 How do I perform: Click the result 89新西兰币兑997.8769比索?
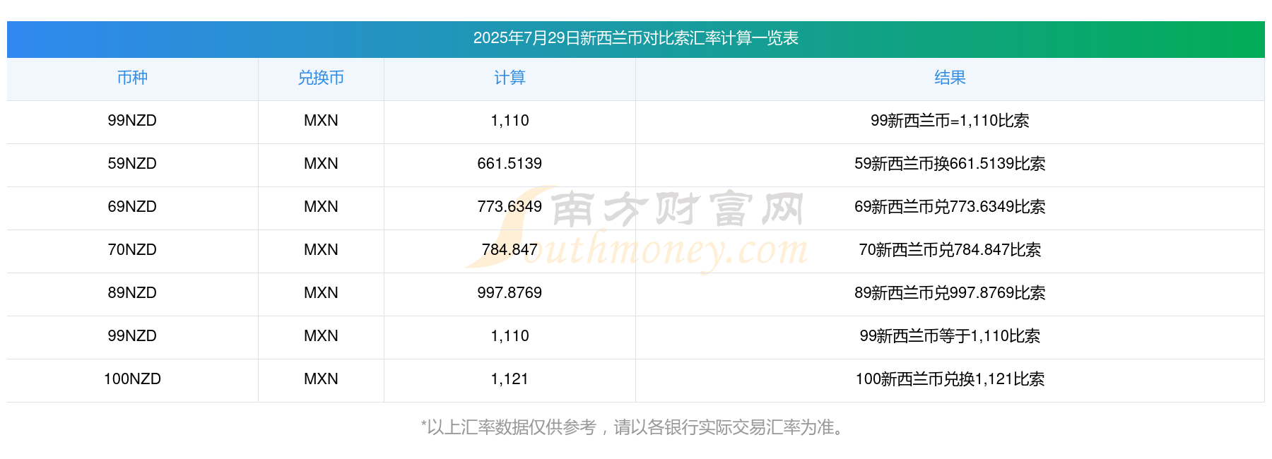pos(950,293)
